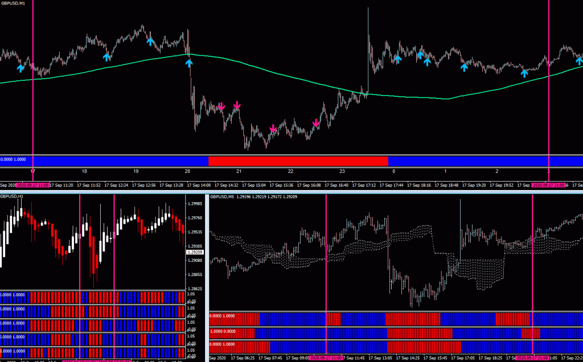Click the 0.0000 1.0000 label under the M1 chart
The image size is (583, 362).
pyautogui.click(x=13, y=159)
